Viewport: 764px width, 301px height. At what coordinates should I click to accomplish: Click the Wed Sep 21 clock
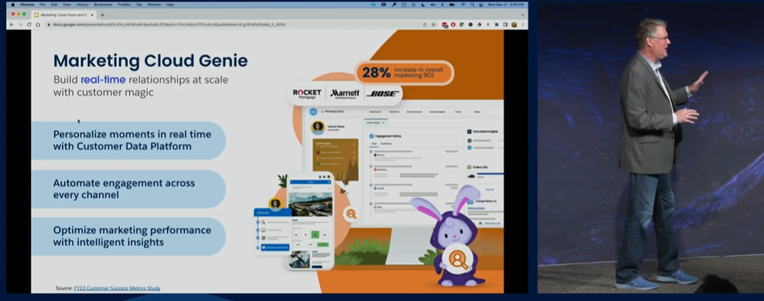(x=505, y=5)
